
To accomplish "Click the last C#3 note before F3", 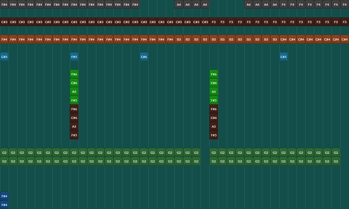I will 205,22.
